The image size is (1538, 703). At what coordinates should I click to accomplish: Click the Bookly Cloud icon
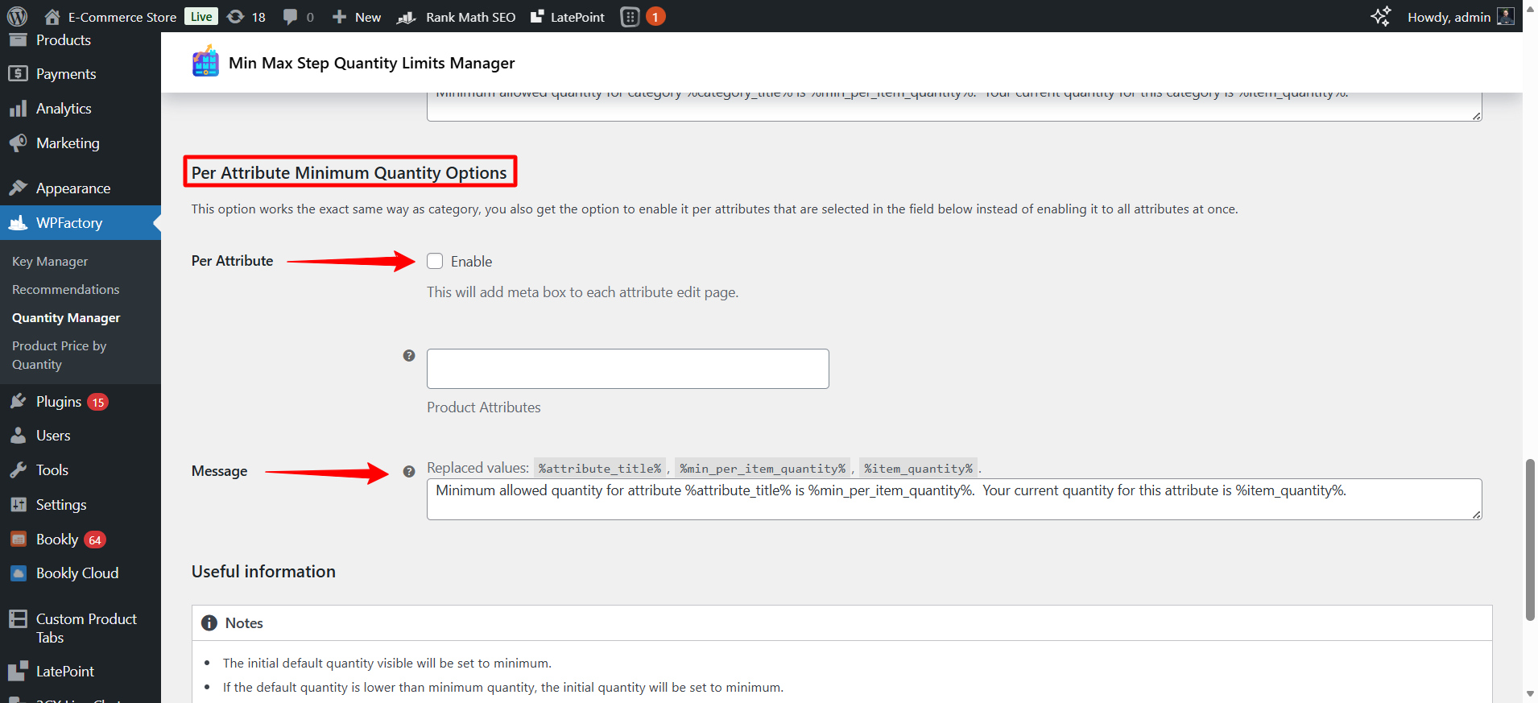pyautogui.click(x=18, y=573)
